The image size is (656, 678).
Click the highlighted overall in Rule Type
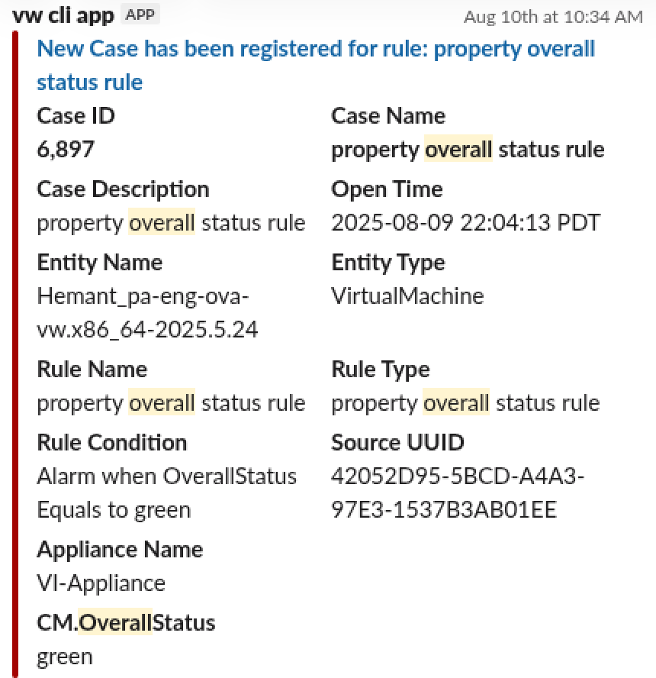pyautogui.click(x=455, y=403)
